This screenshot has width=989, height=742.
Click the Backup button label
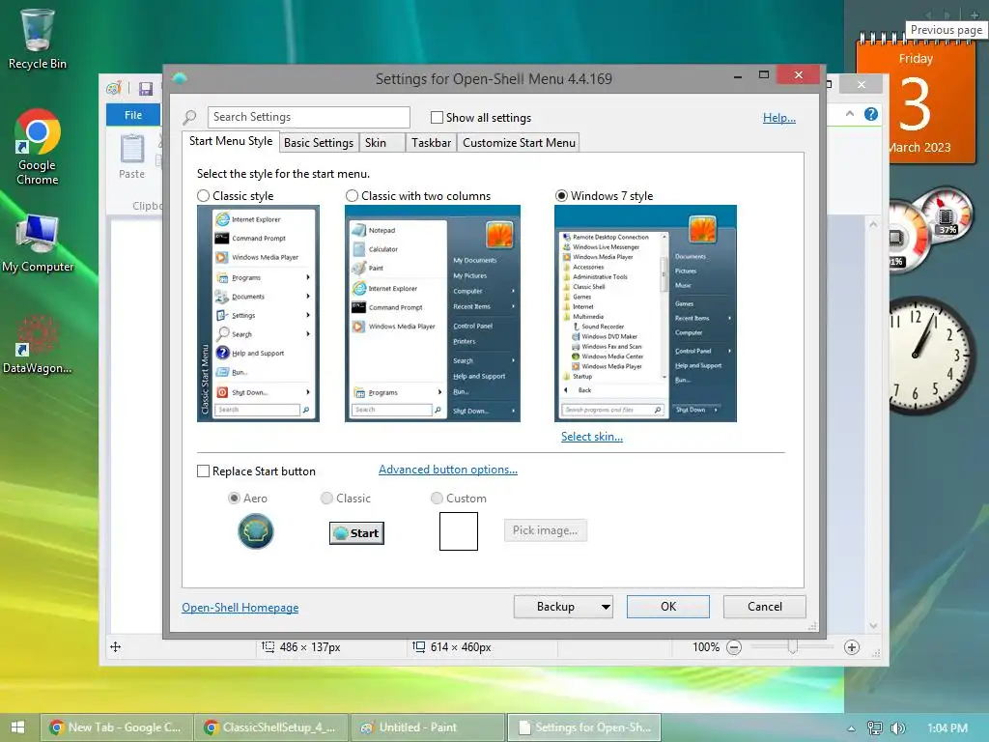pyautogui.click(x=555, y=607)
